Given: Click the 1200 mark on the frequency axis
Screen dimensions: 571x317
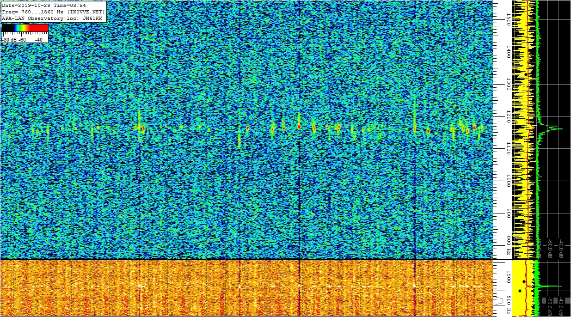Looking at the screenshot, I should 509,116.
